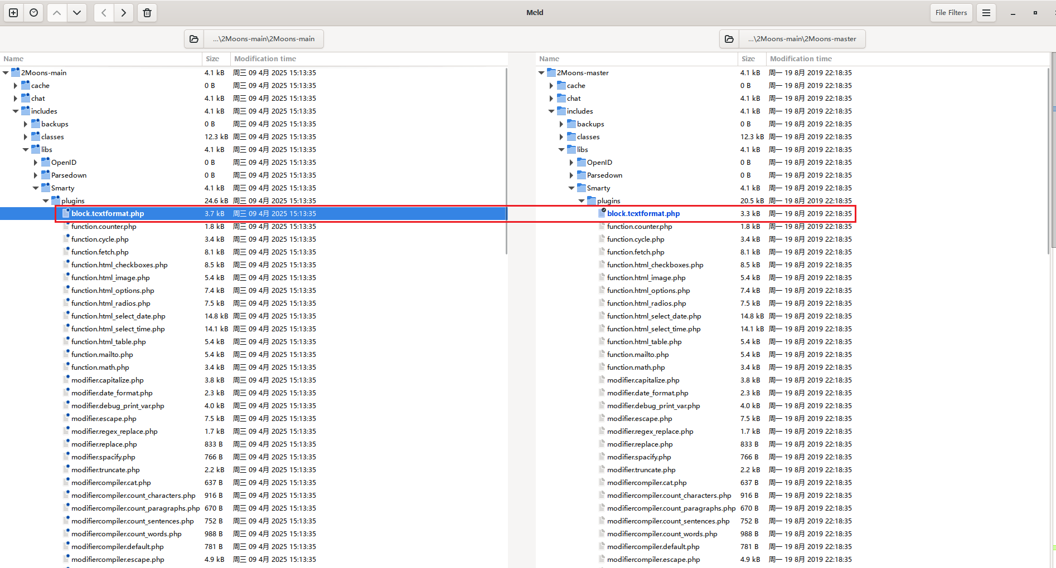Collapse the plugins folder in left pane
The height and width of the screenshot is (568, 1056).
pos(46,201)
